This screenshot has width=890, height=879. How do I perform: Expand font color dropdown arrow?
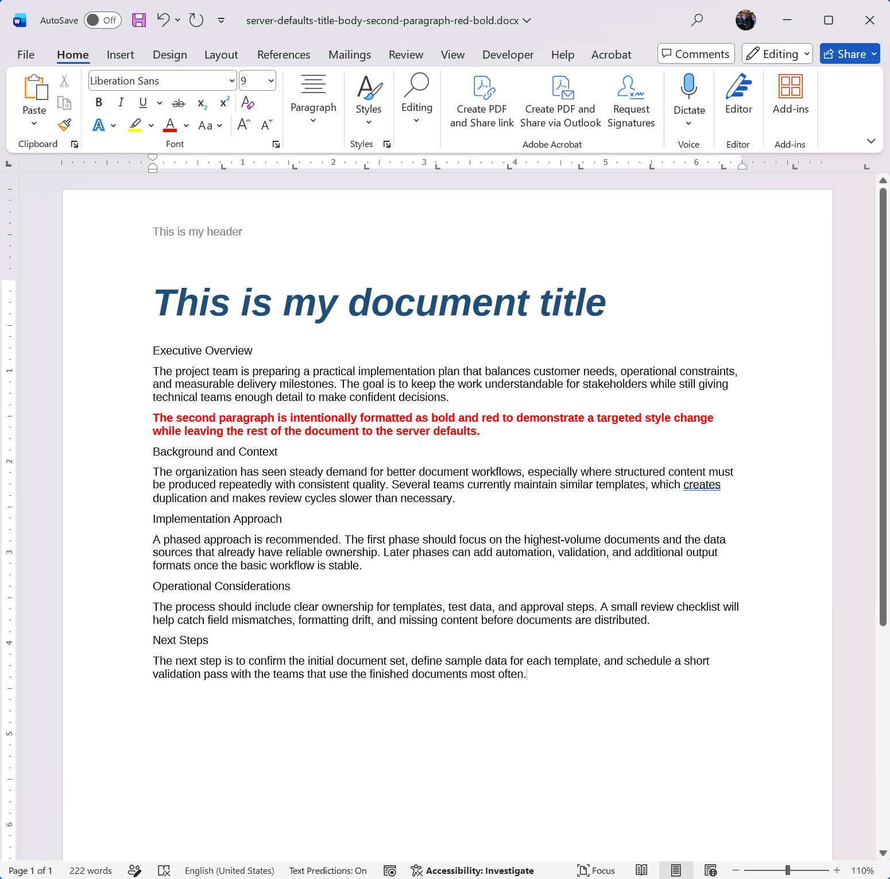pyautogui.click(x=186, y=125)
